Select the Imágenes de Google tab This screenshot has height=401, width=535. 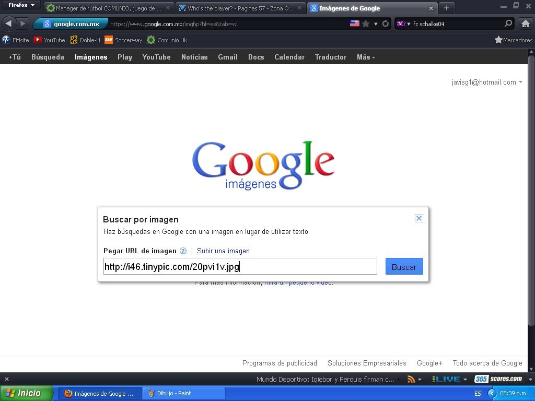pyautogui.click(x=373, y=8)
